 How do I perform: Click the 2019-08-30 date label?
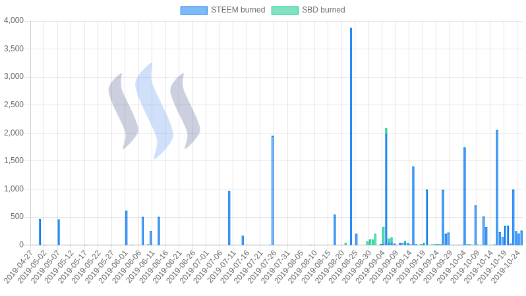(x=357, y=267)
